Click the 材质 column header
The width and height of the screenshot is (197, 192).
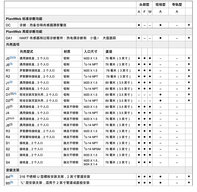(67, 51)
